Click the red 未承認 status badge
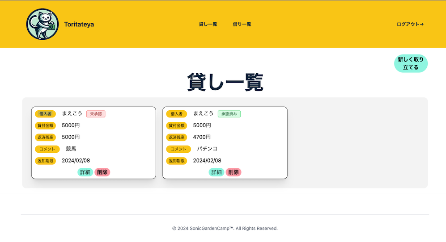The width and height of the screenshot is (446, 242). [96, 114]
